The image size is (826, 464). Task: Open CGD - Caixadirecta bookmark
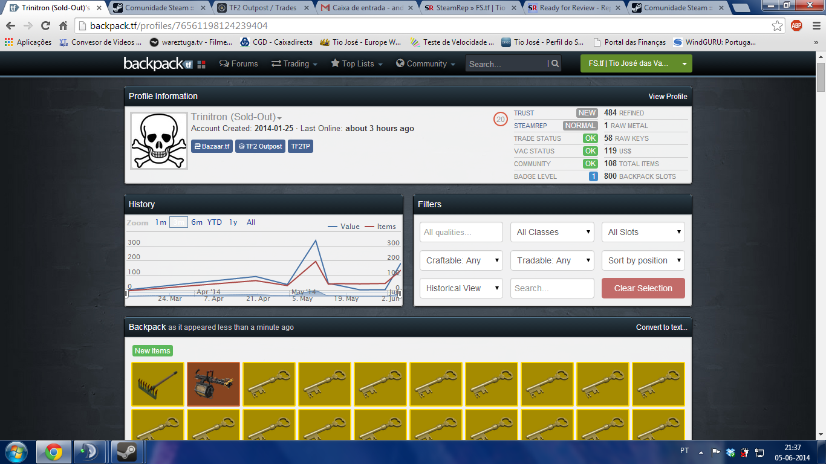(x=276, y=42)
